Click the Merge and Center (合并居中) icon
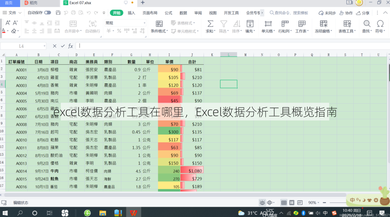390x217 pixels. click(73, 23)
